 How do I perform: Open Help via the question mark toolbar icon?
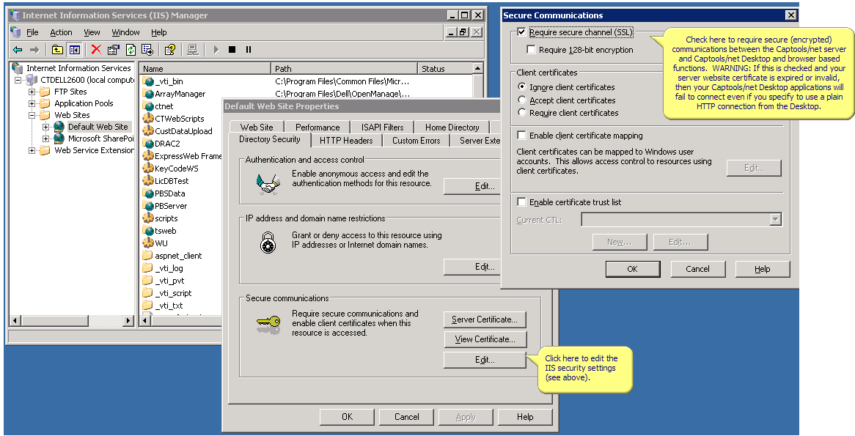click(169, 50)
